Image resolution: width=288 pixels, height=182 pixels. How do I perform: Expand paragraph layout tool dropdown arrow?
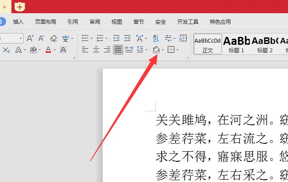tap(174, 39)
